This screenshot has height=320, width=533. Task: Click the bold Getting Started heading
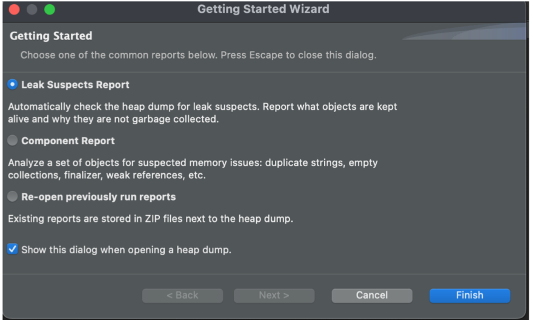tap(51, 36)
